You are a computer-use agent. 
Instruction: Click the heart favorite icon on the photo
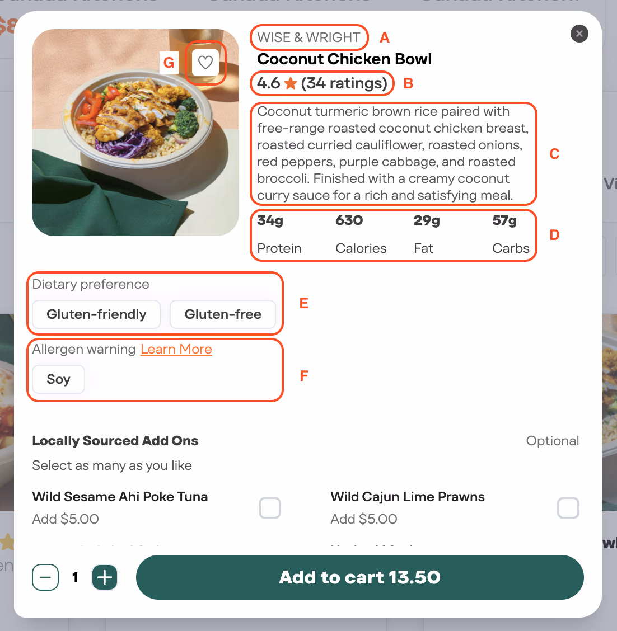[x=205, y=63]
